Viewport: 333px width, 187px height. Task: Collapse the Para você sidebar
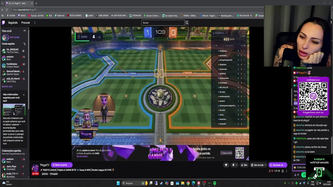pyautogui.click(x=25, y=31)
